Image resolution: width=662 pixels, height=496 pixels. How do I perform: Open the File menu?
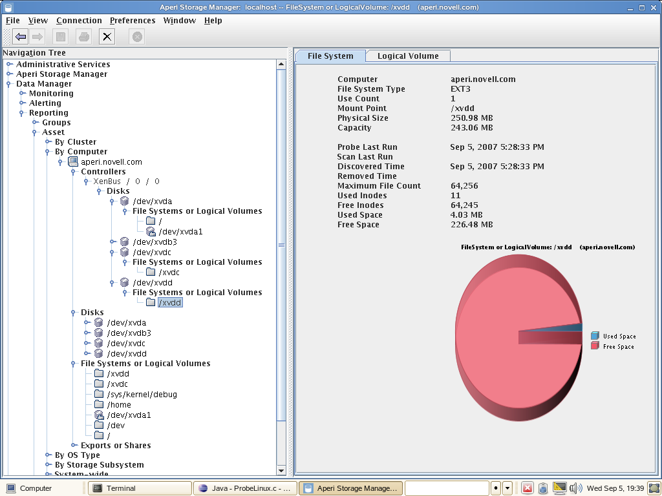[x=13, y=20]
